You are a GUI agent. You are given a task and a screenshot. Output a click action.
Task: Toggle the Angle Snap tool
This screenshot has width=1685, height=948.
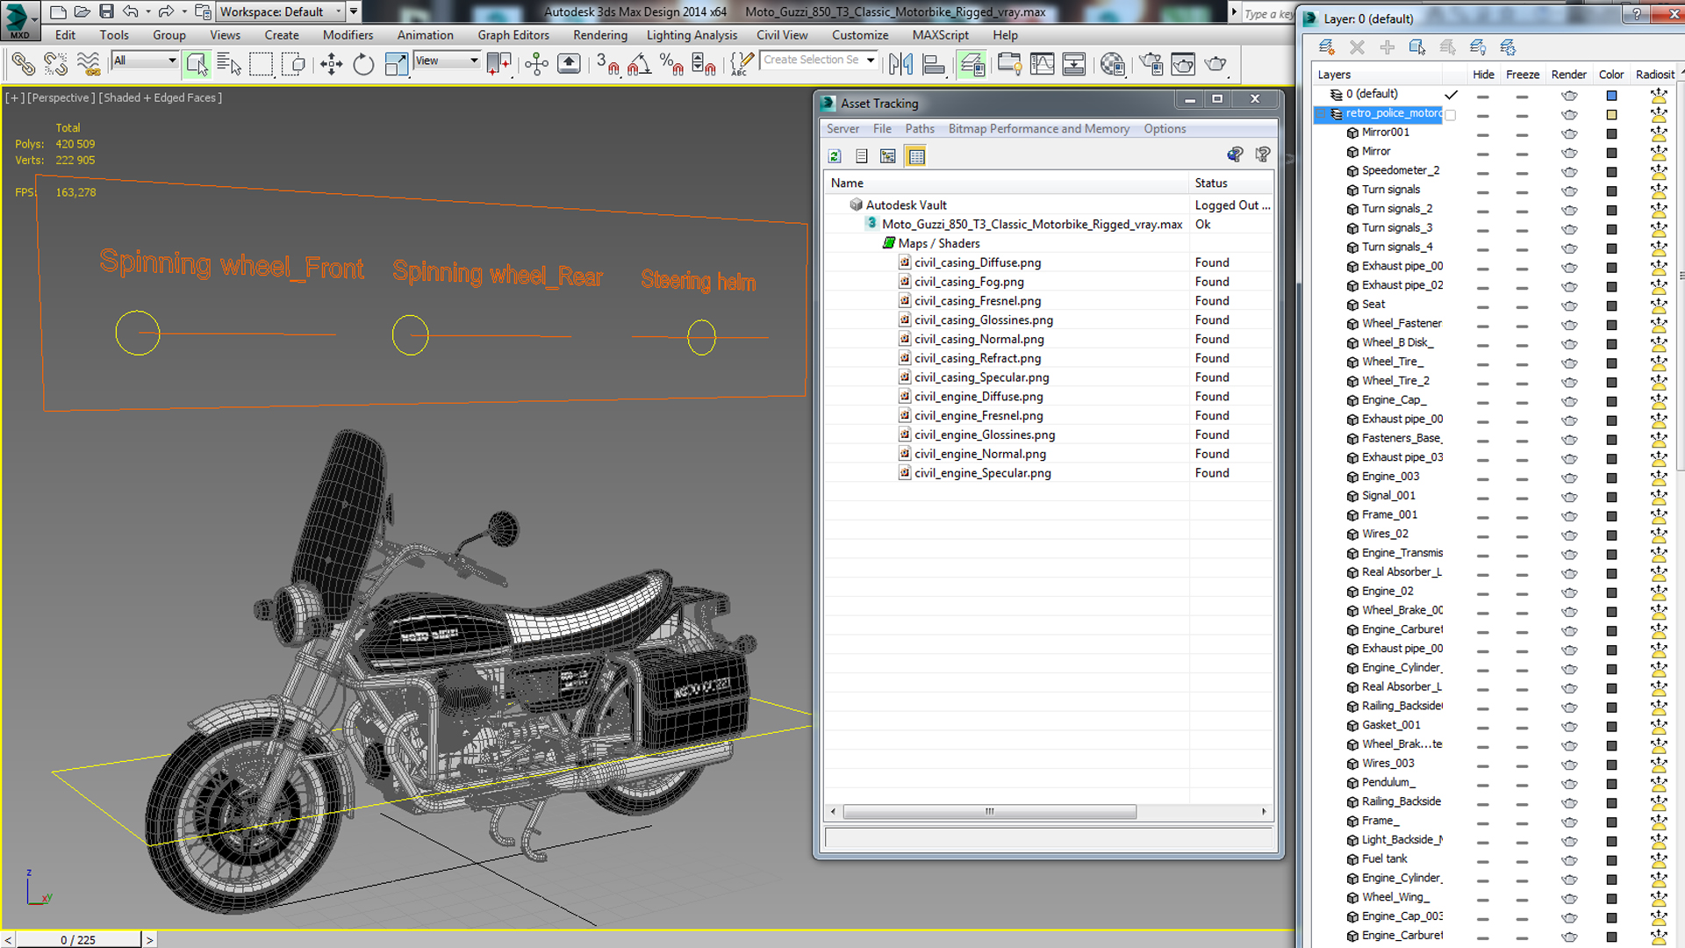click(639, 63)
